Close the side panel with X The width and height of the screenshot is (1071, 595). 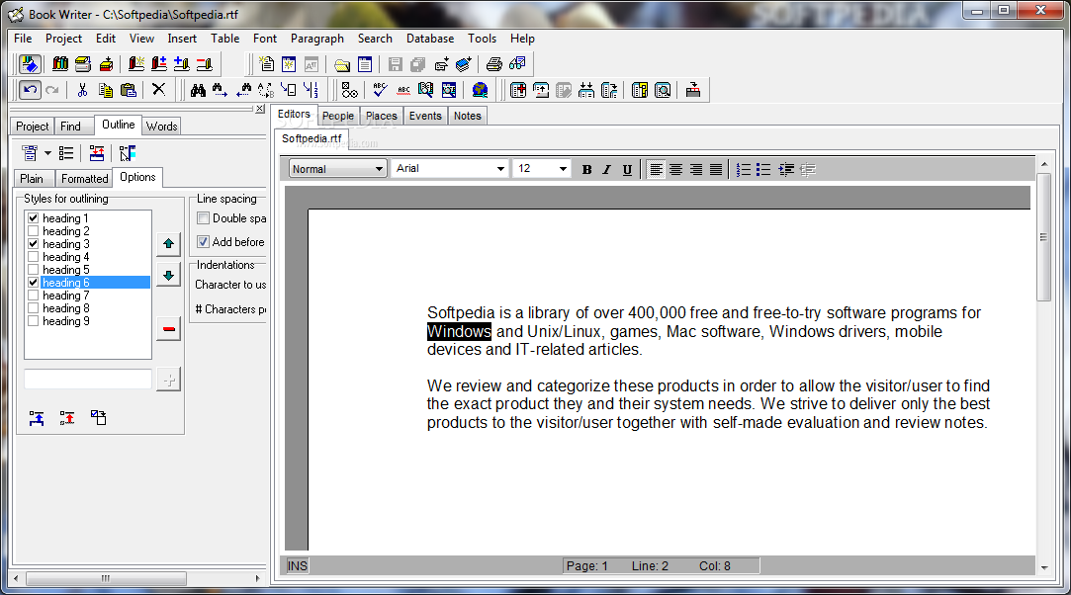point(260,109)
